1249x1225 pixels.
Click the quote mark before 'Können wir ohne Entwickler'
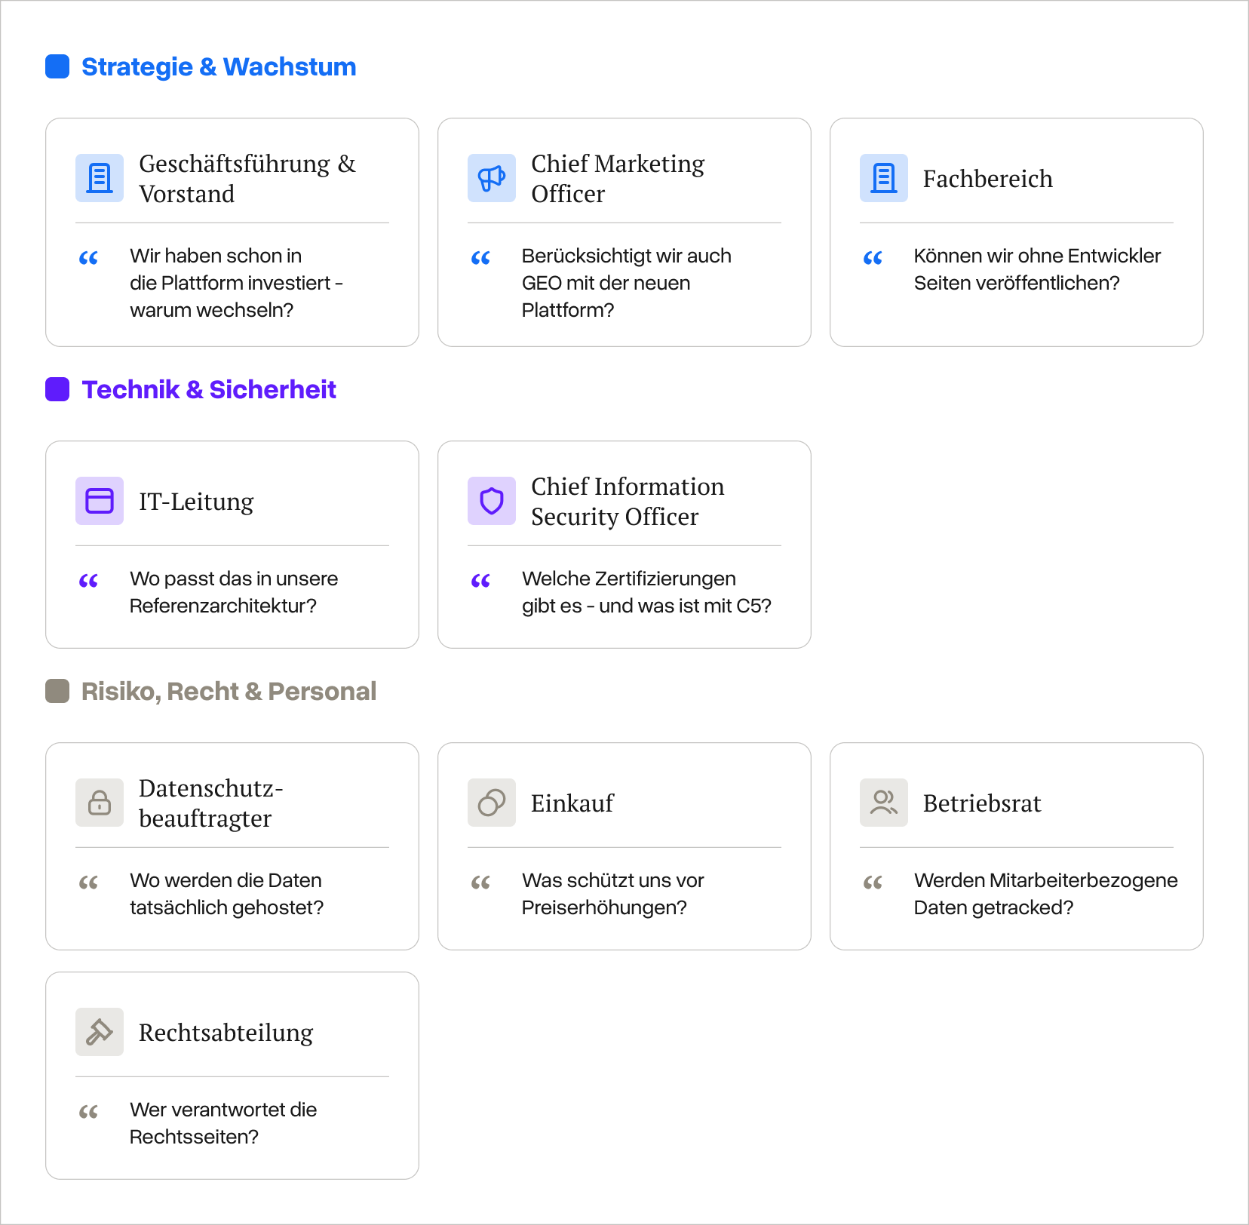click(873, 258)
